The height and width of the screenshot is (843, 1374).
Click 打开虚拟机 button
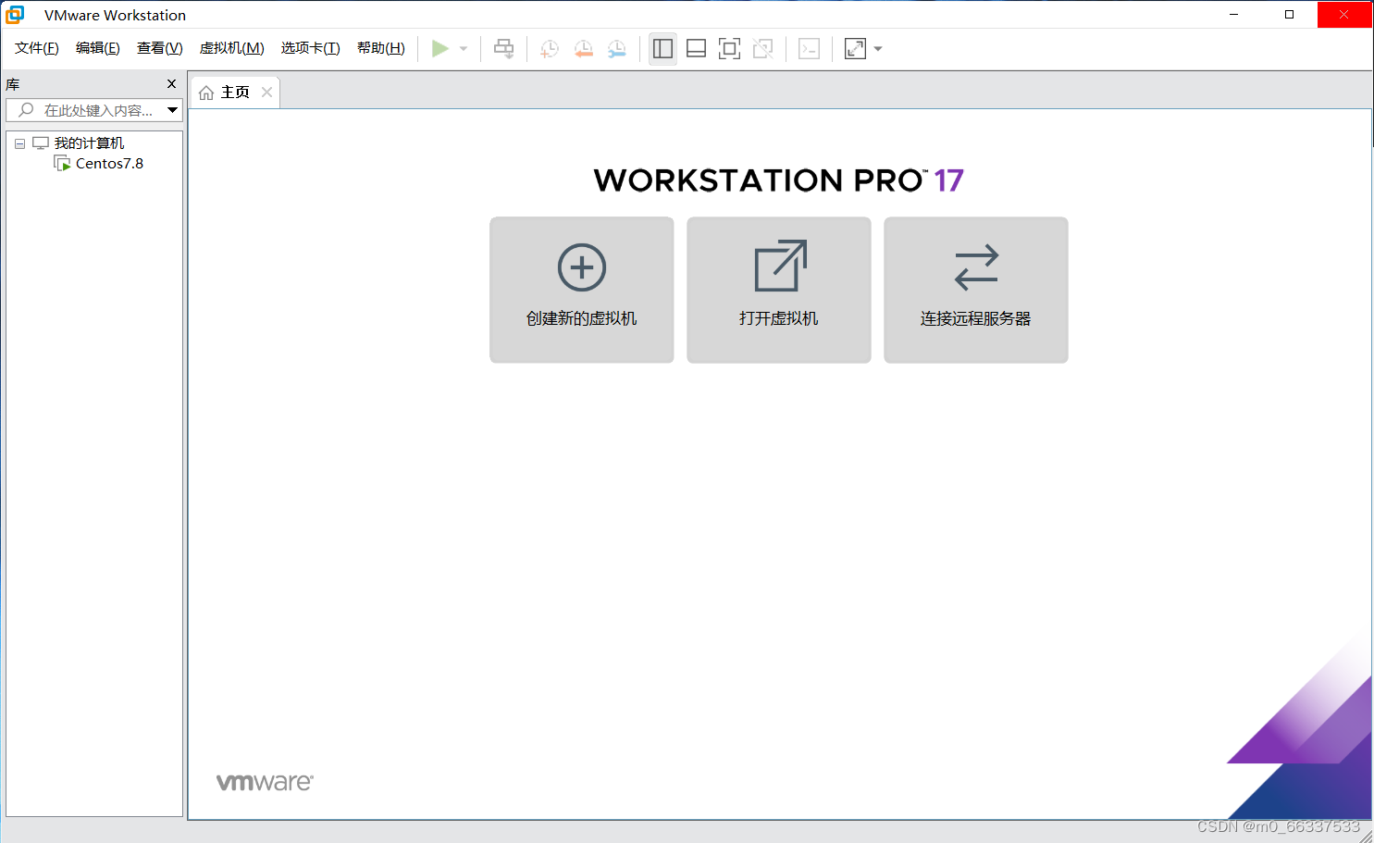tap(779, 290)
